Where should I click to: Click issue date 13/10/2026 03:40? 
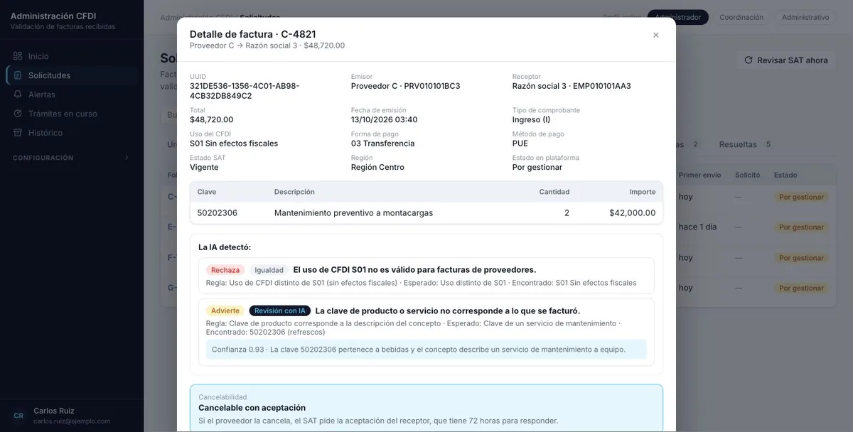coord(384,119)
